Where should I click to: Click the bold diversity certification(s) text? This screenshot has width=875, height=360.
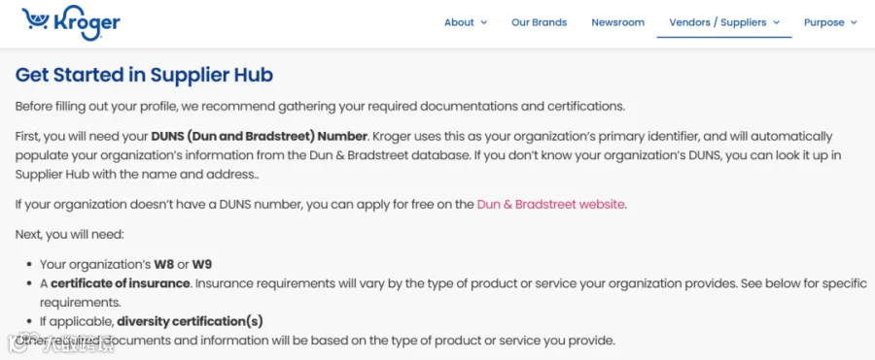coord(190,321)
